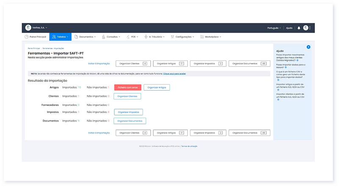Open the Clique aqui para aceder link
The height and width of the screenshot is (187, 339).
pos(174,74)
